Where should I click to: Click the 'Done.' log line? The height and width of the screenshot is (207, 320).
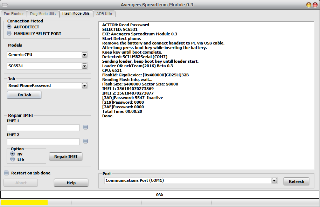pyautogui.click(x=108, y=116)
